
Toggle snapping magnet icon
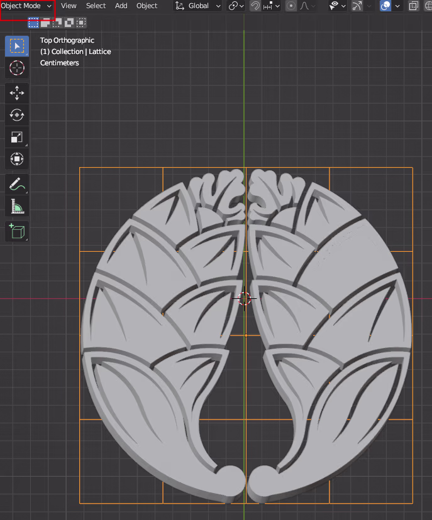click(x=255, y=6)
